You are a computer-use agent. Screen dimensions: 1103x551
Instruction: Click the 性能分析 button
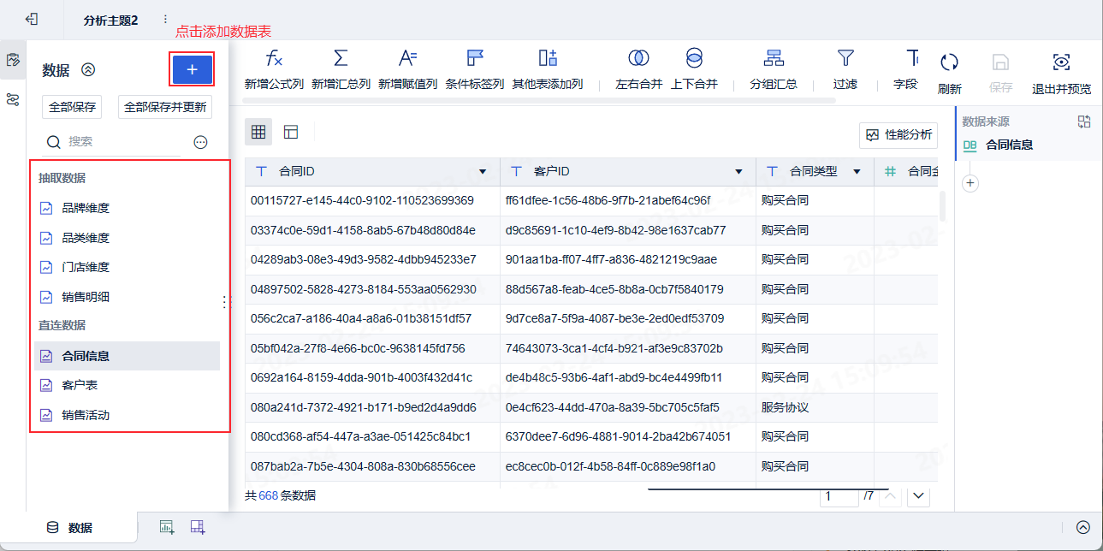pyautogui.click(x=898, y=135)
